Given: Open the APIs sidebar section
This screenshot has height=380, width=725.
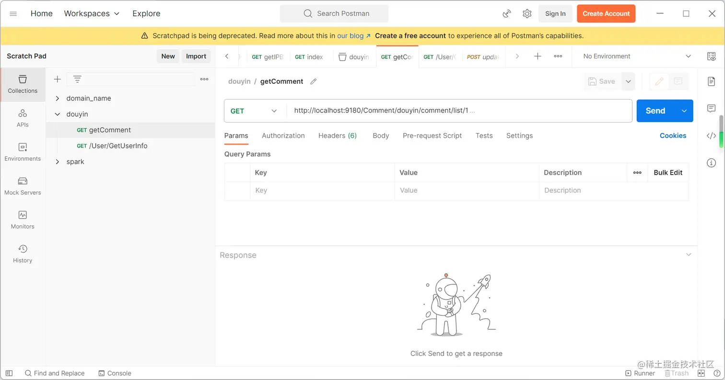Looking at the screenshot, I should pos(23,118).
